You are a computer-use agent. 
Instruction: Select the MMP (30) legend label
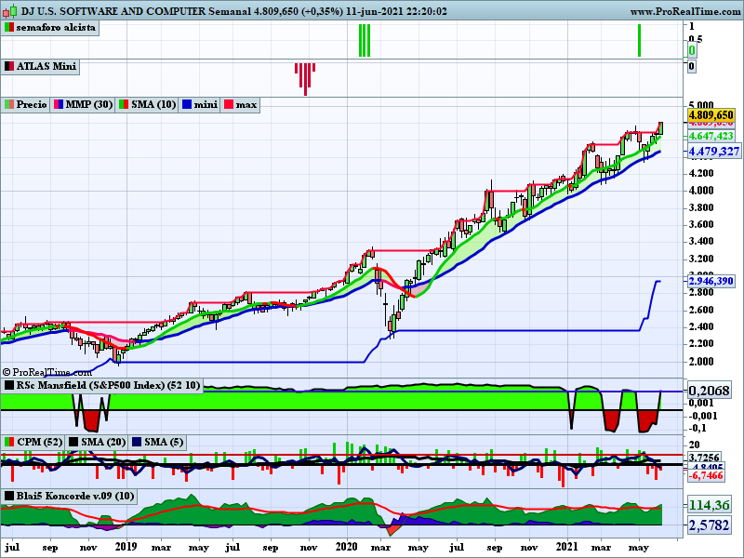(x=88, y=104)
